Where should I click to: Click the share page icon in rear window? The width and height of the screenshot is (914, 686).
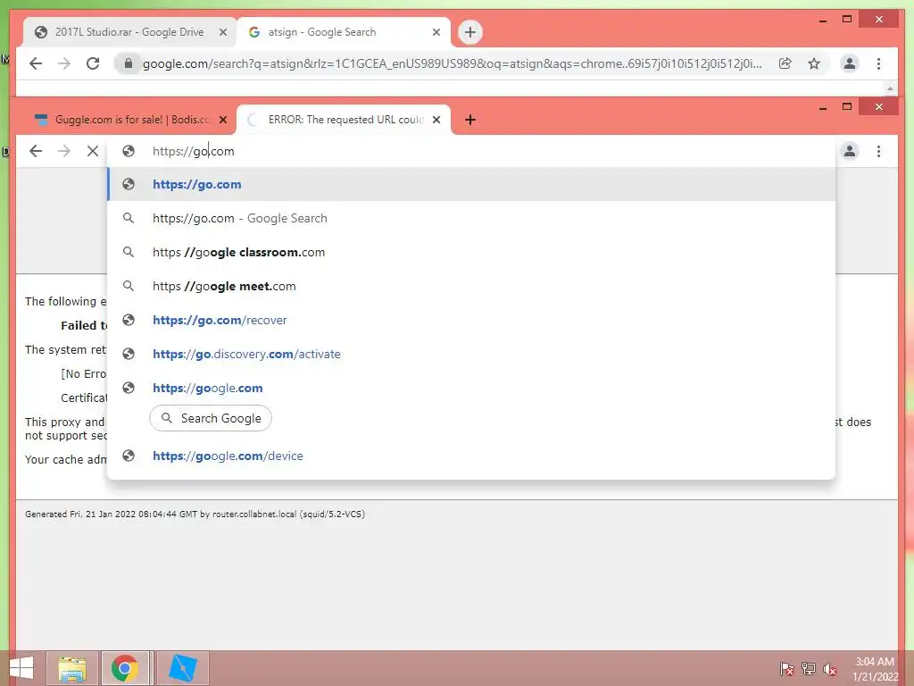[x=785, y=63]
